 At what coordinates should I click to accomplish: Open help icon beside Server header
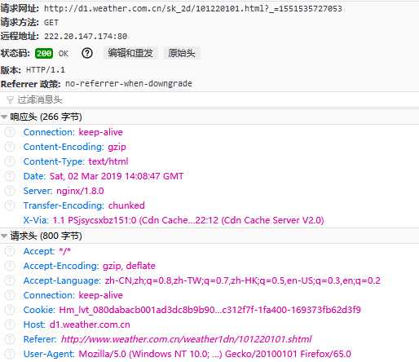[x=10, y=191]
